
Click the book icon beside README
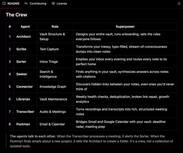click(4, 4)
